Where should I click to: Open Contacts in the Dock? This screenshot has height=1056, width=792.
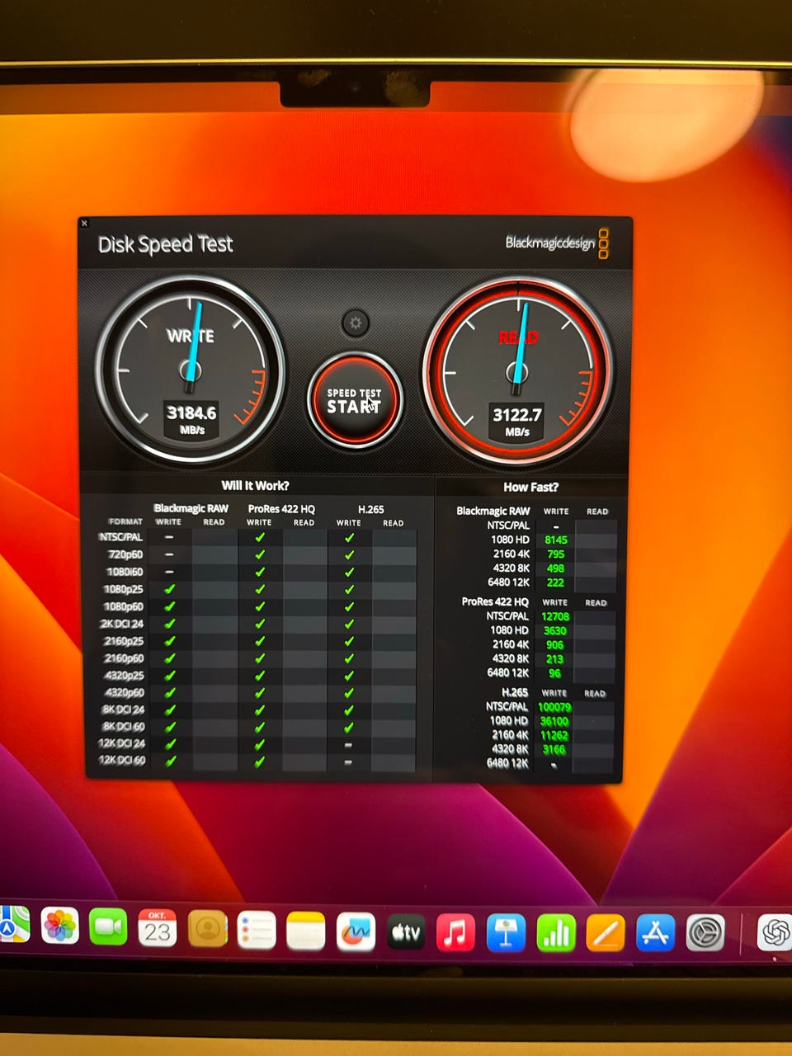[207, 930]
